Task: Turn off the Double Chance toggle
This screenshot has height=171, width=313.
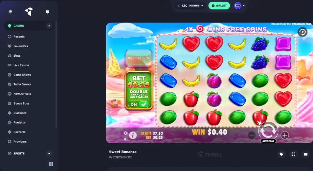Action: [139, 104]
